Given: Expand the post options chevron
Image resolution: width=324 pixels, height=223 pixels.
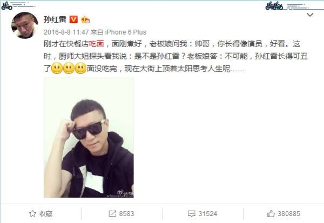Looking at the screenshot, I should point(310,15).
